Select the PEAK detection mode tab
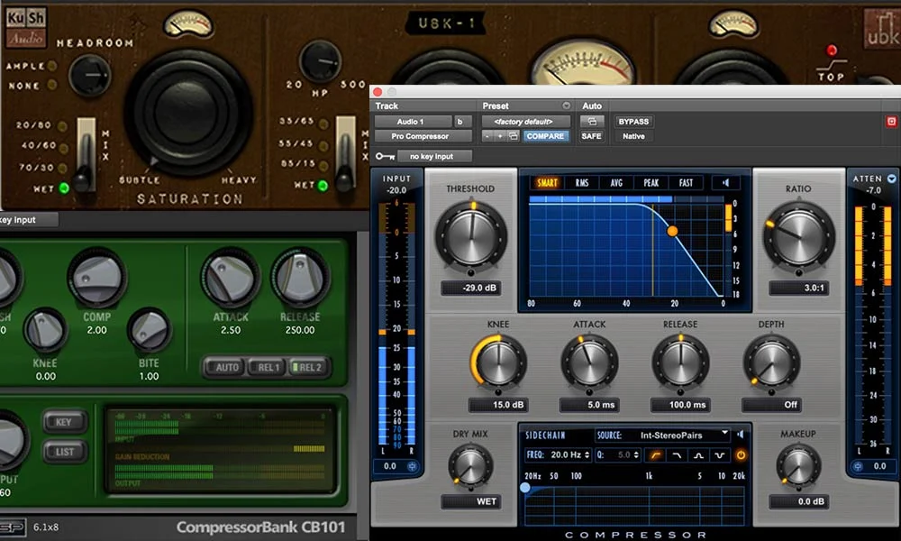Screen dimensions: 901x541 (x=651, y=183)
